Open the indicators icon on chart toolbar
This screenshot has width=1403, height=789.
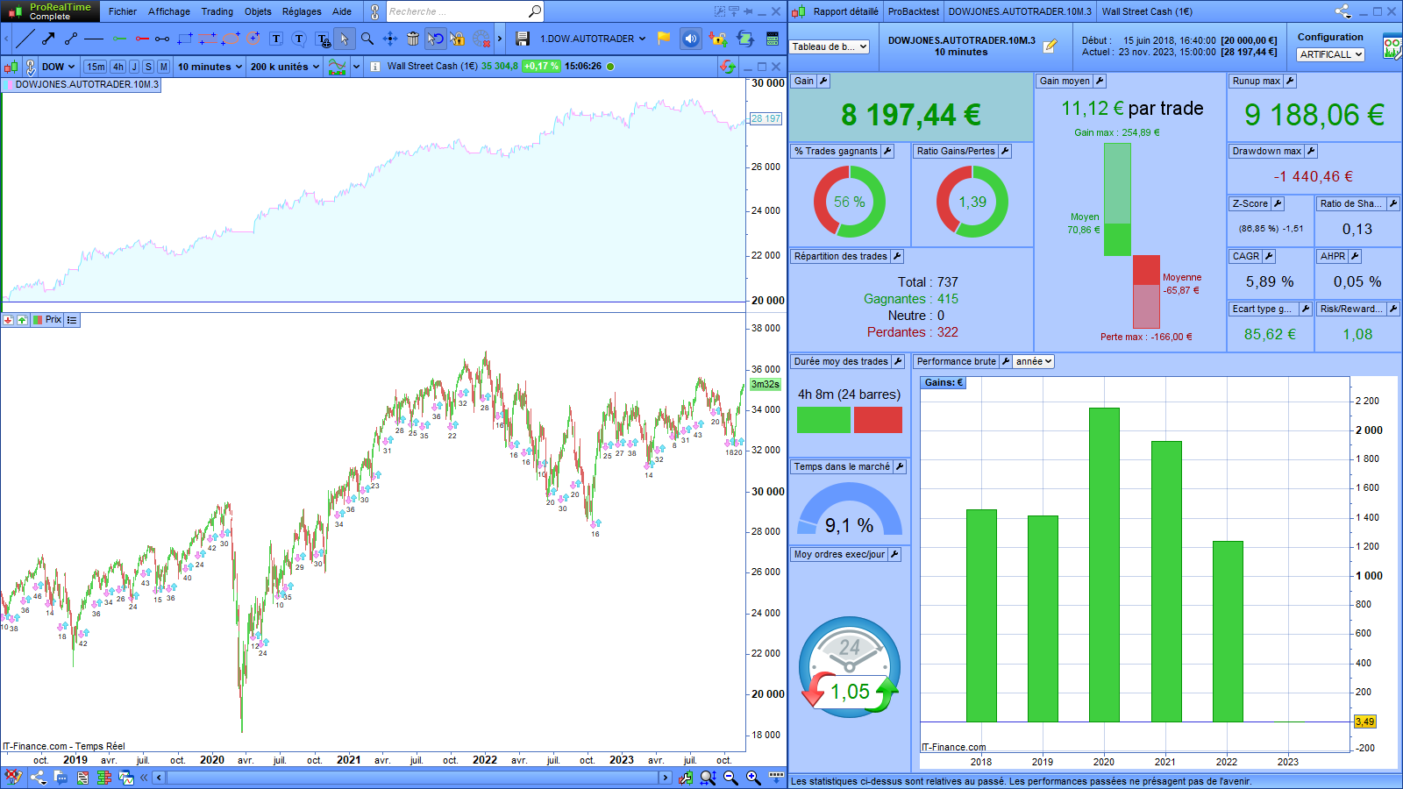click(337, 67)
